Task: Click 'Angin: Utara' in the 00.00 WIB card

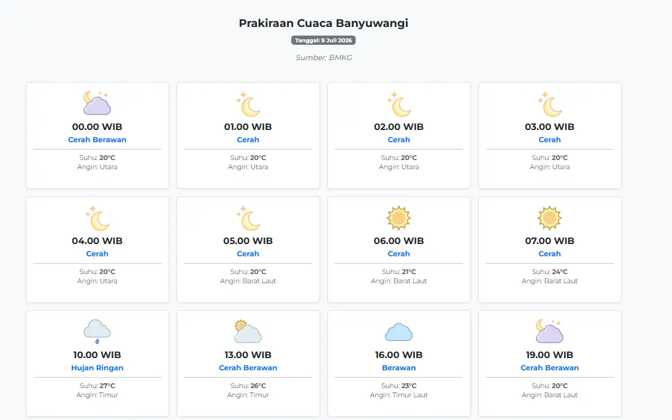Action: (x=97, y=167)
